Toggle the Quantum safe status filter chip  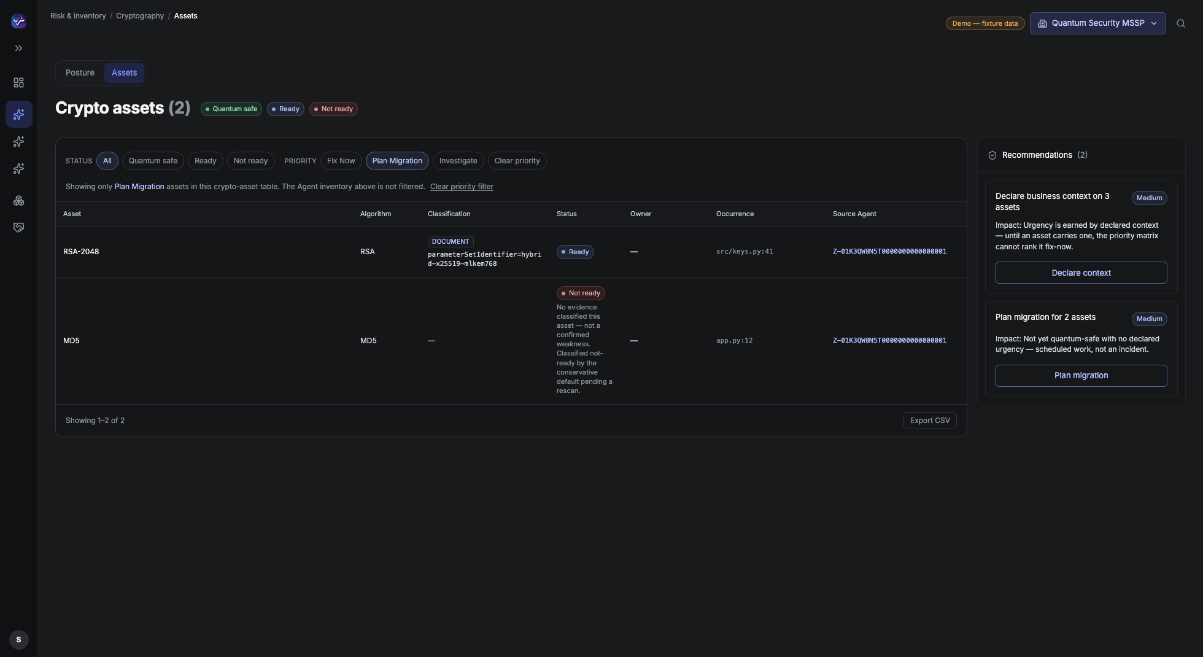[153, 161]
